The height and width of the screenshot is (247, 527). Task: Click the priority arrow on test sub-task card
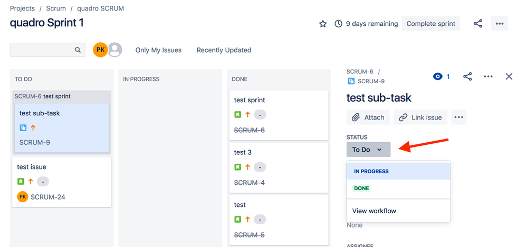[33, 127]
